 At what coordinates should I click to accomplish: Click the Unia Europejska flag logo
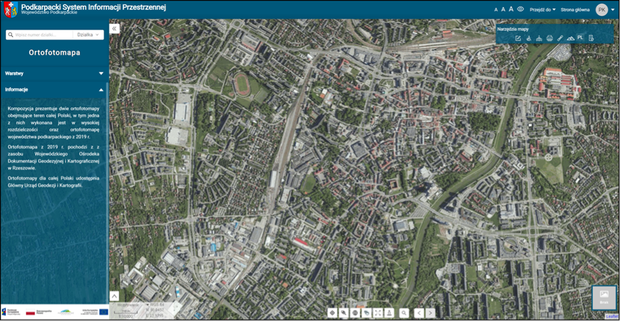coord(96,312)
